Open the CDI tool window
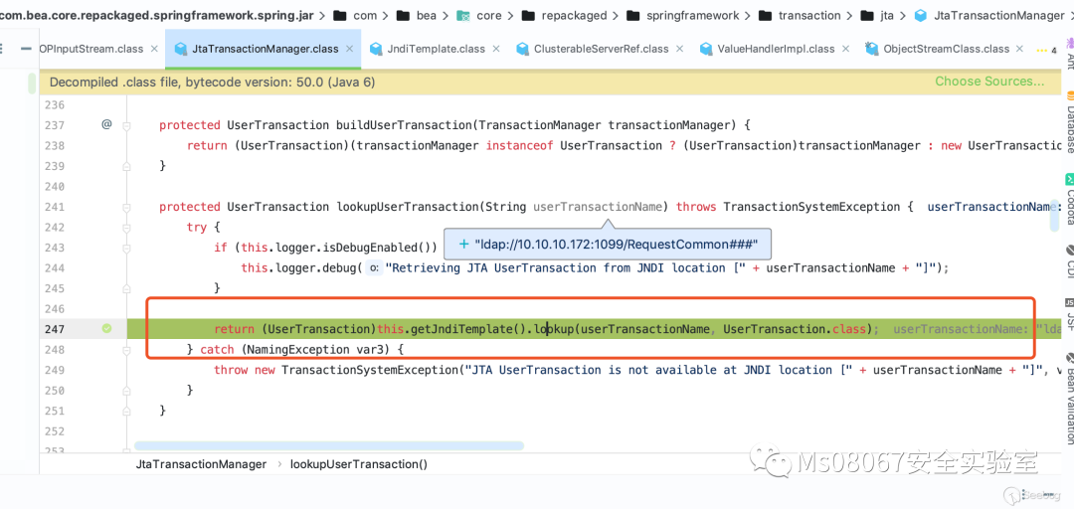1074x509 pixels. coord(1068,260)
